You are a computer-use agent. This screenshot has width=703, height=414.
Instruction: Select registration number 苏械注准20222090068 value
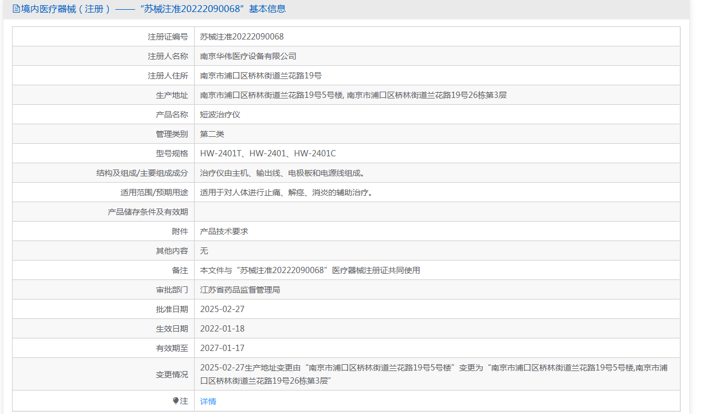(242, 37)
